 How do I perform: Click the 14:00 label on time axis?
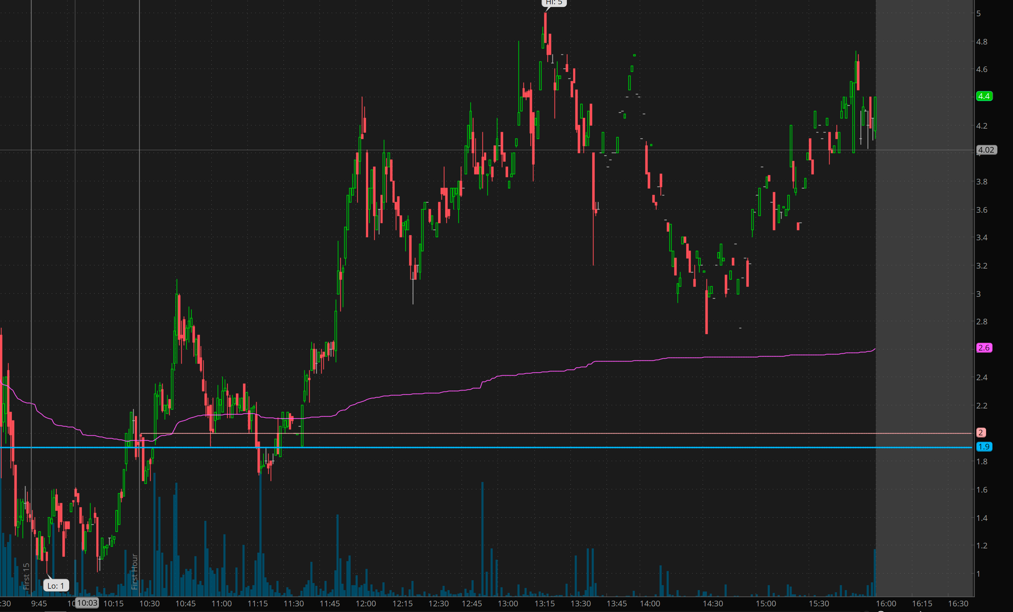point(650,604)
